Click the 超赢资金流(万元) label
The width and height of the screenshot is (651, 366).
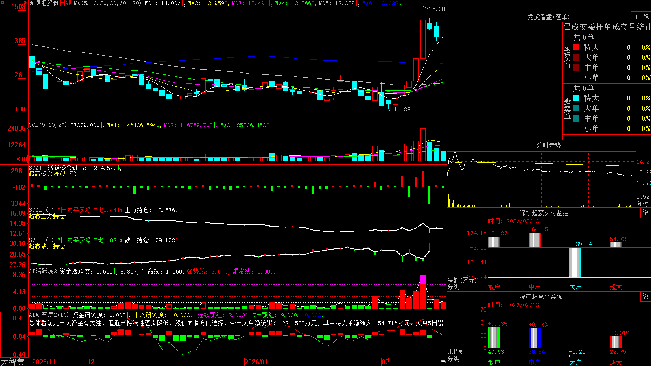click(52, 174)
